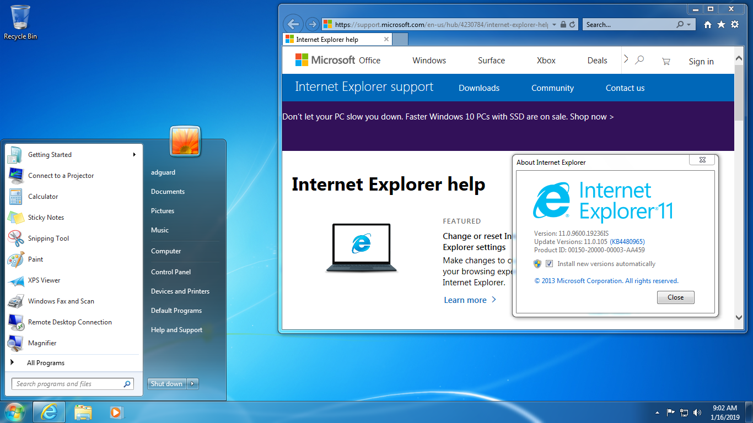Click Close button in About dialog

click(676, 297)
